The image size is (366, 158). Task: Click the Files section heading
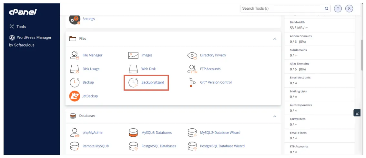pyautogui.click(x=83, y=39)
